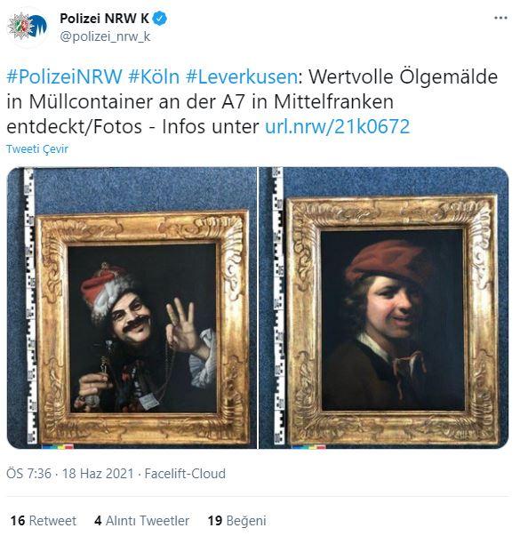Show the 4 Alıntı Tweetler list

[x=141, y=521]
